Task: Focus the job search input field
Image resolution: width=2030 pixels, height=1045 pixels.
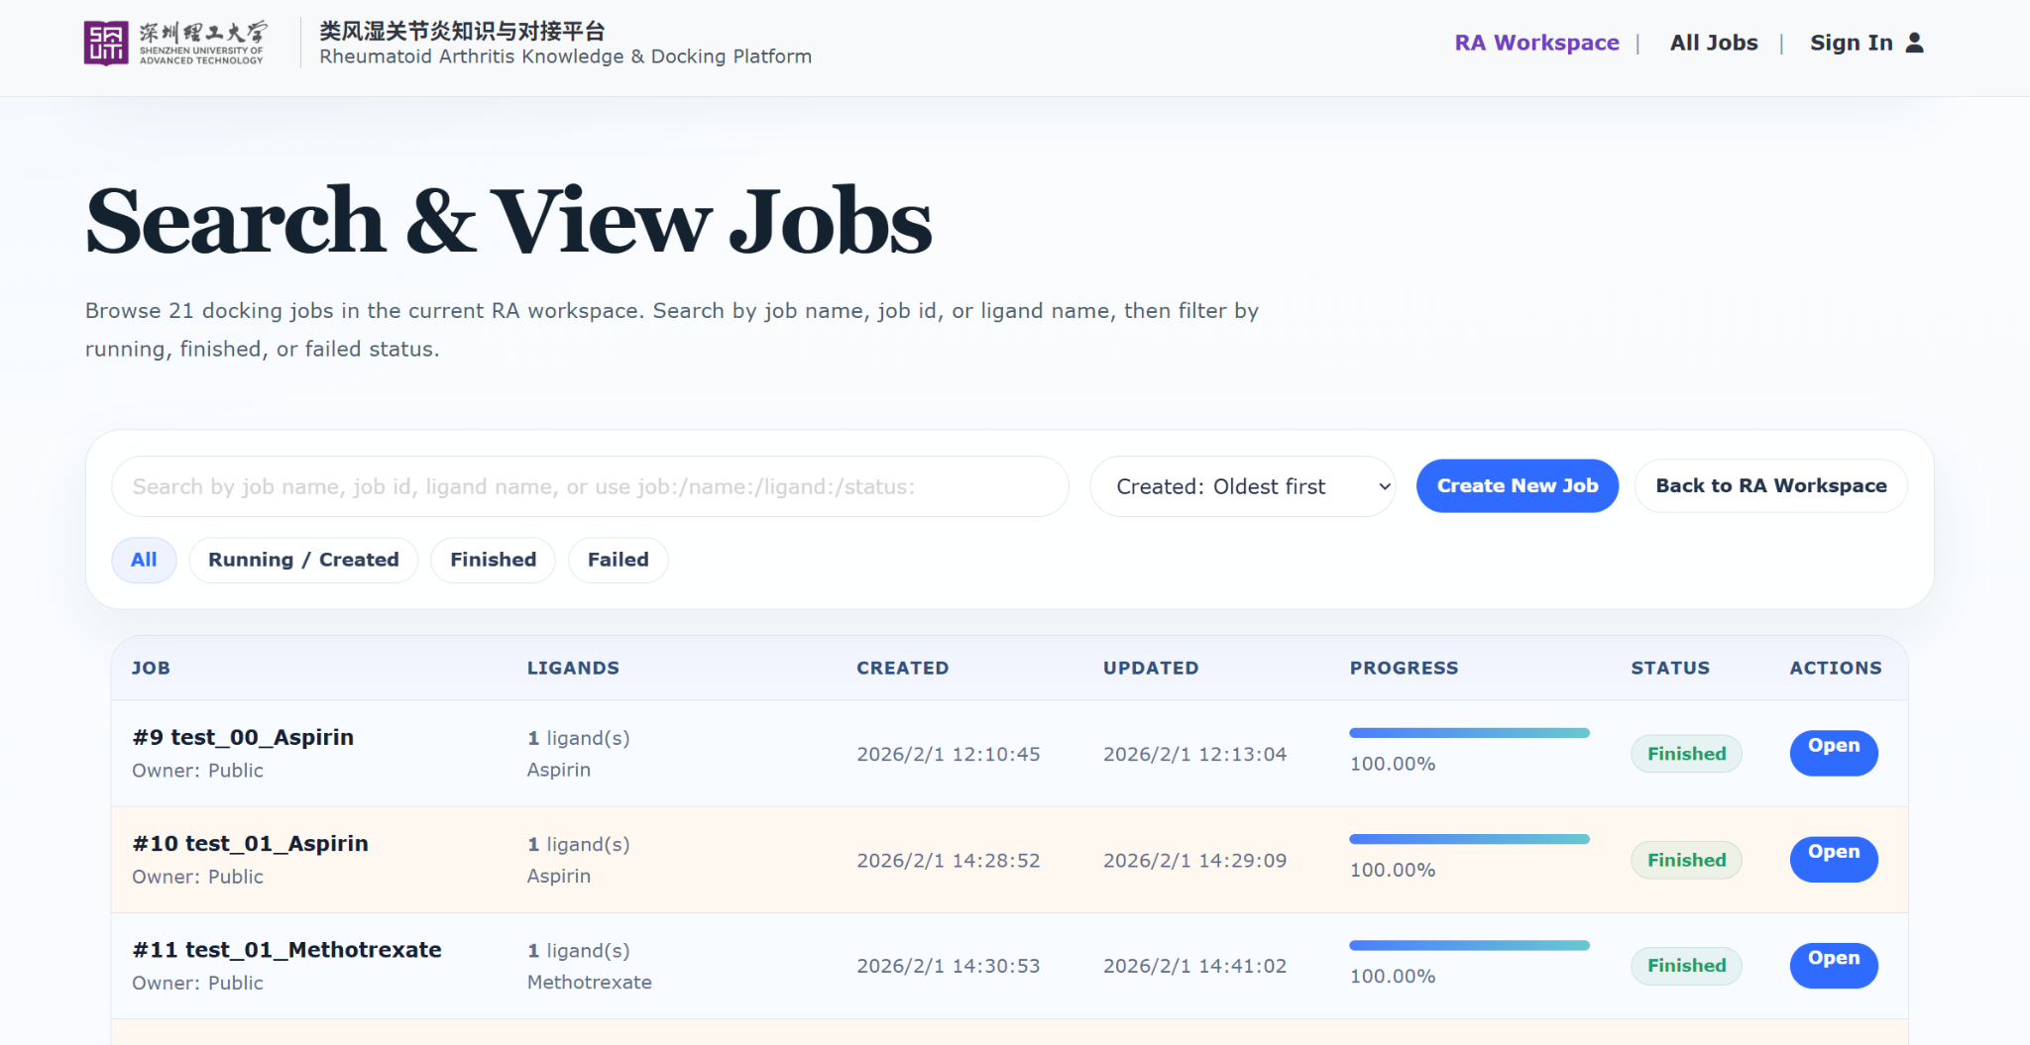Action: [x=590, y=486]
